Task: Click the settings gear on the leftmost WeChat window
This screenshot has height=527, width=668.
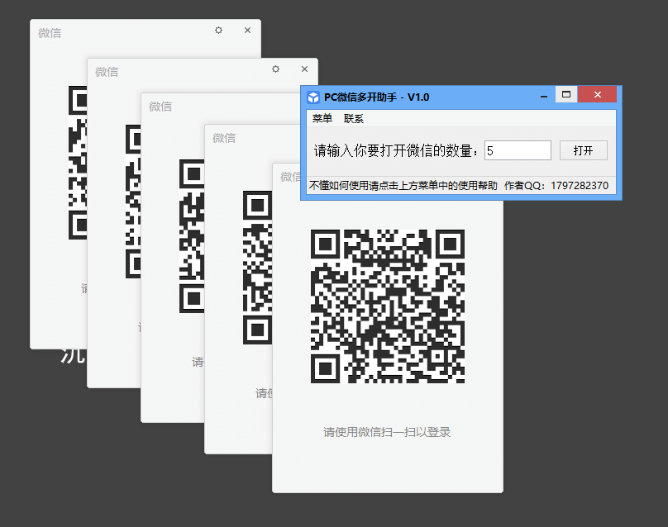Action: (218, 31)
